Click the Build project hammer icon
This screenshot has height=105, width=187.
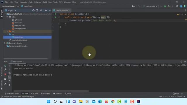[x=139, y=6]
